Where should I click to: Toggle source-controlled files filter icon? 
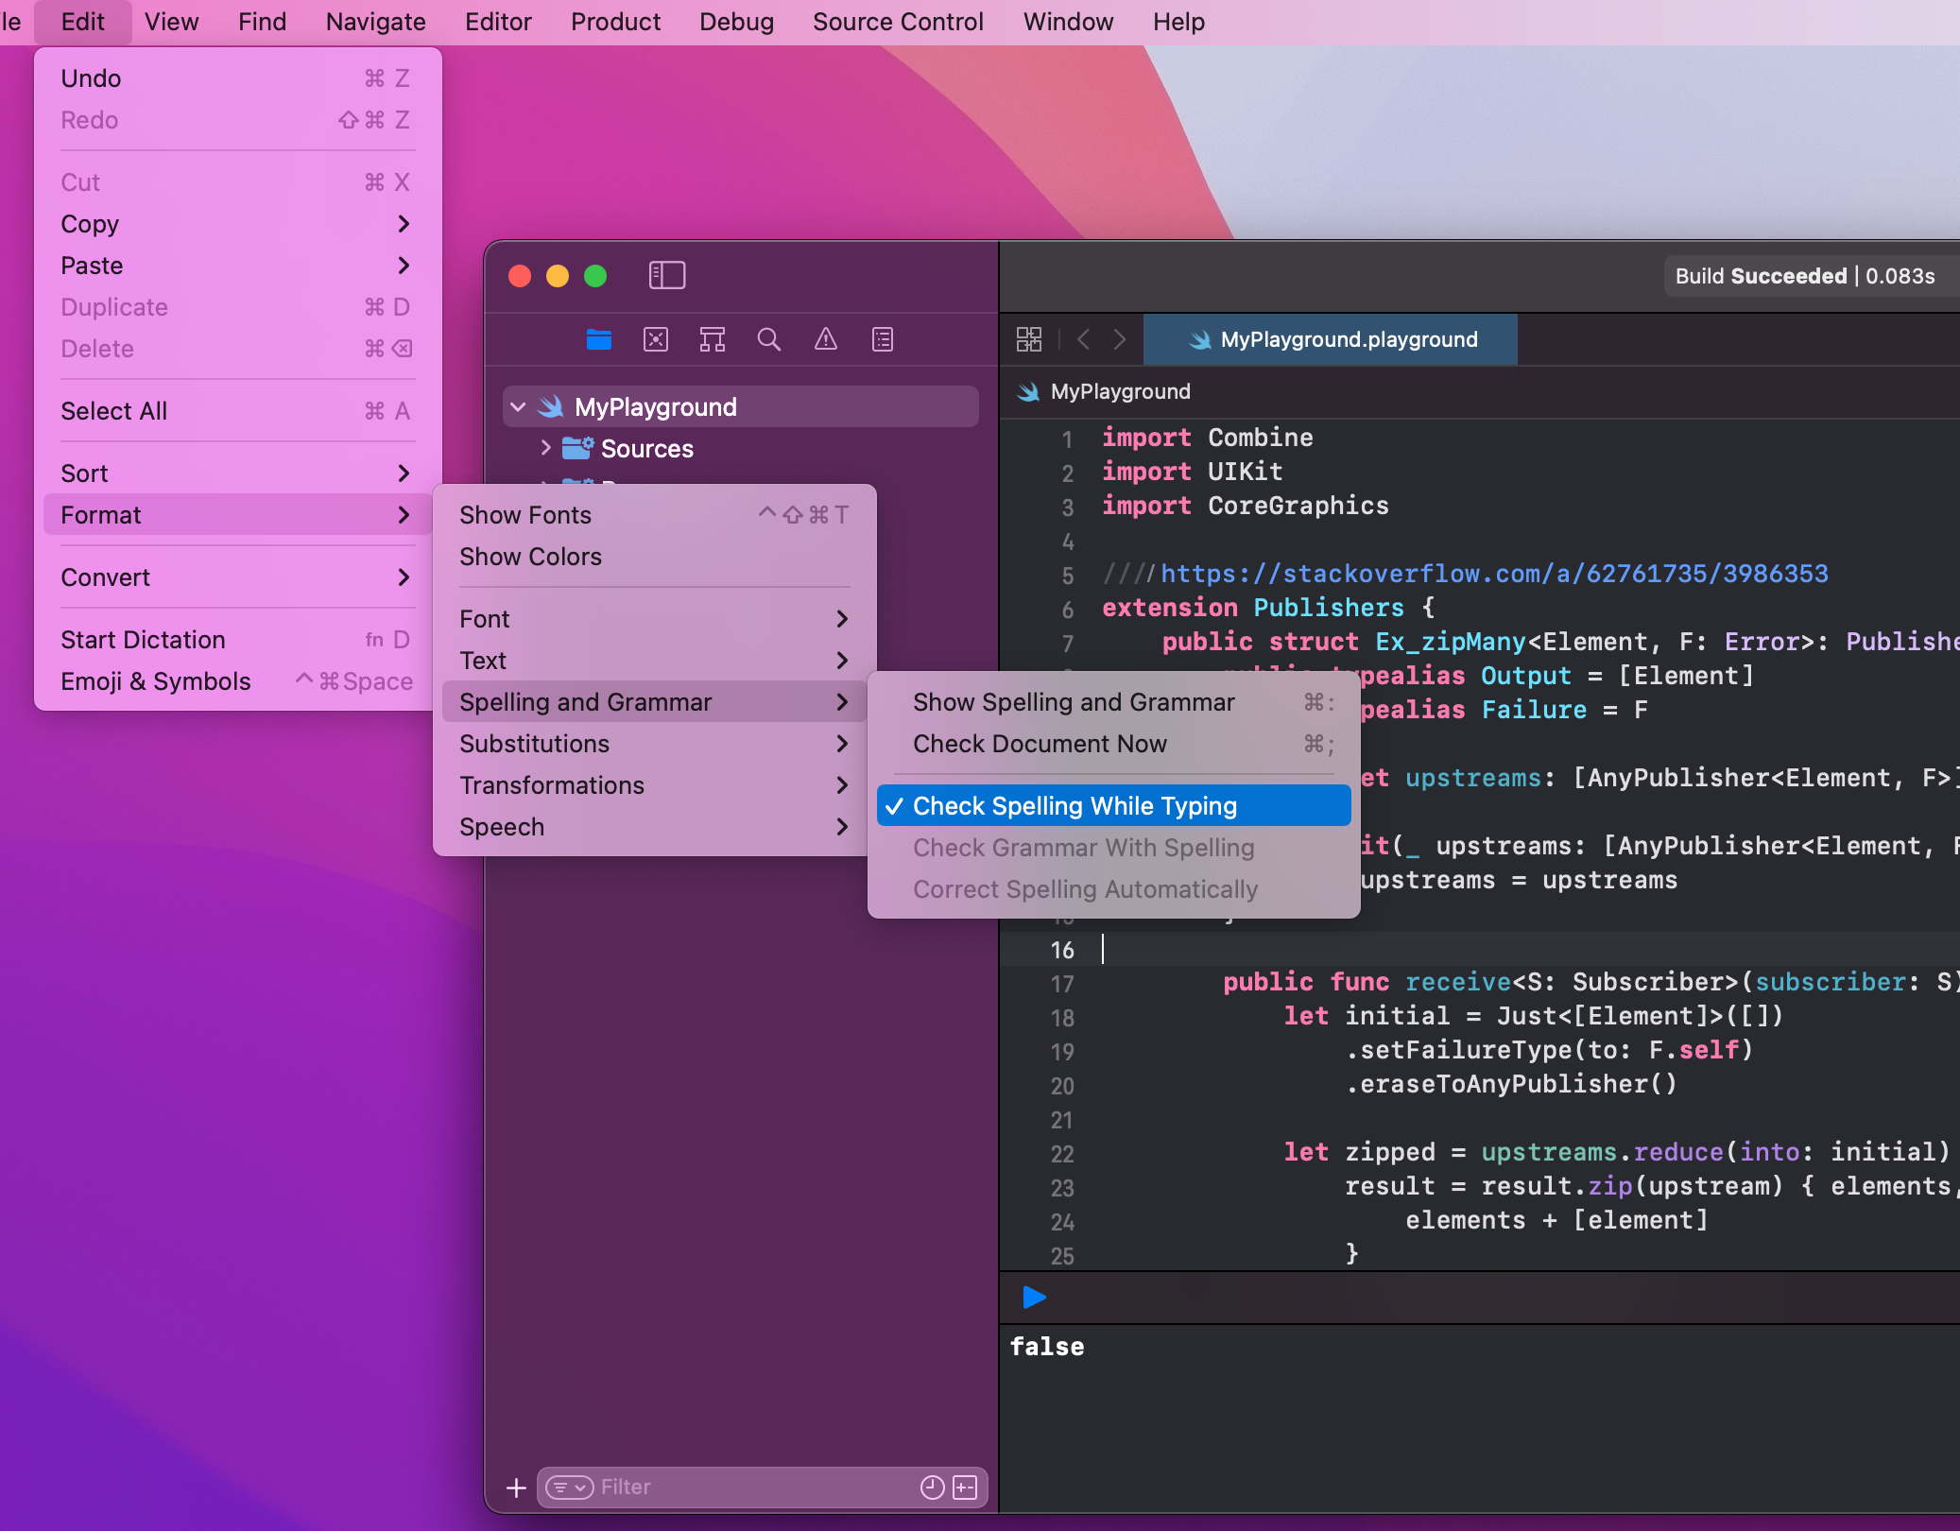coord(965,1488)
